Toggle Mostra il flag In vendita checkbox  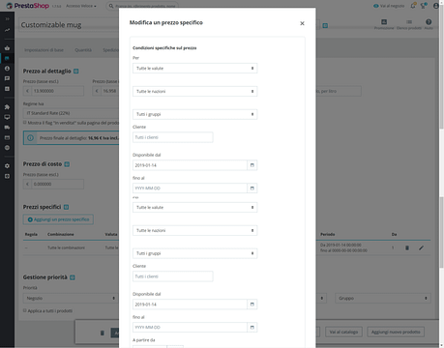tap(25, 123)
